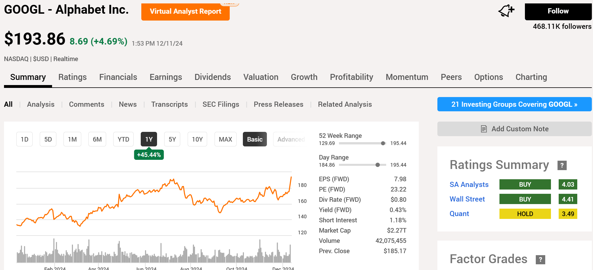Set chart range to 1D
Image resolution: width=593 pixels, height=270 pixels.
tap(24, 139)
